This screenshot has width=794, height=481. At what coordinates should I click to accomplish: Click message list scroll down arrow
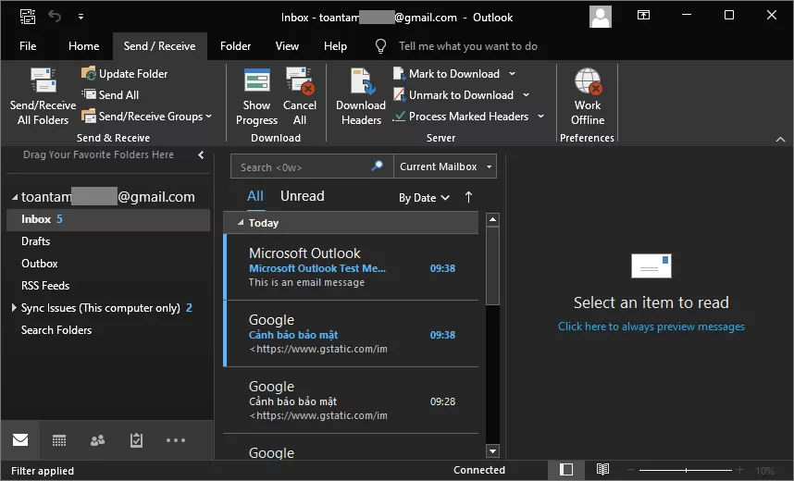point(492,450)
